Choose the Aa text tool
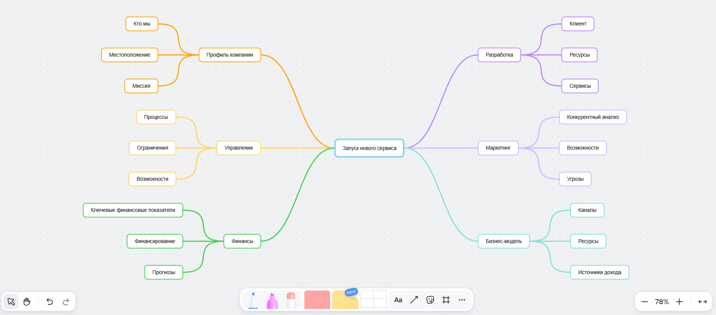The height and width of the screenshot is (315, 716). pos(398,300)
